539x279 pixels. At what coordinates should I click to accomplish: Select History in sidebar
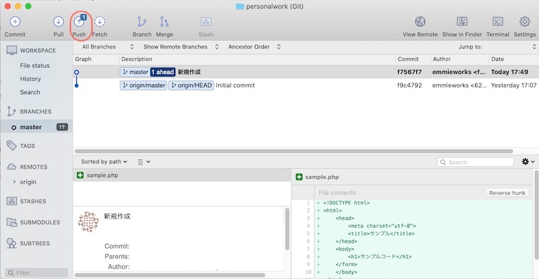(x=30, y=79)
